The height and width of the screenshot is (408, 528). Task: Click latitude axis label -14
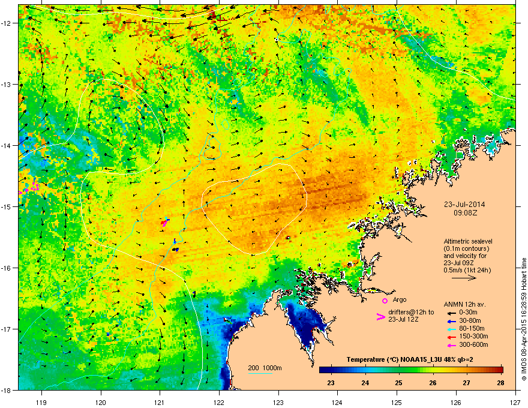6,145
